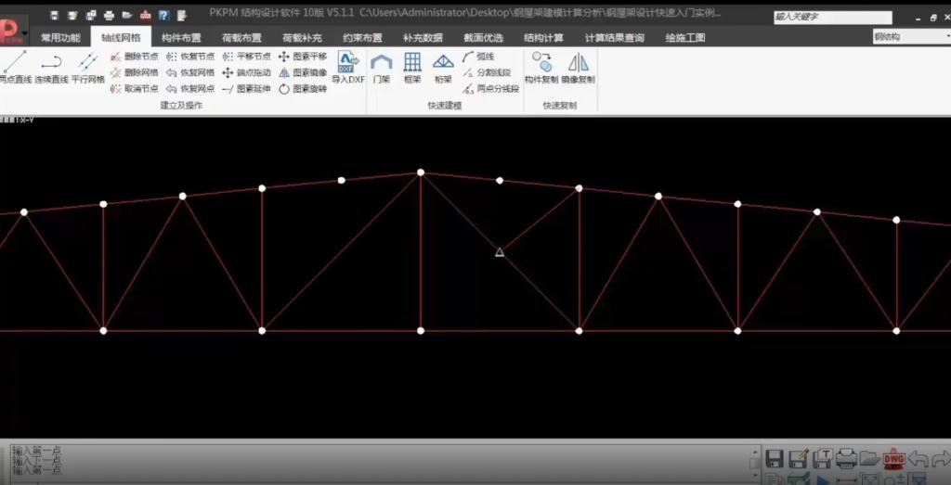Select the 门架 portal frame quick model

tap(381, 68)
